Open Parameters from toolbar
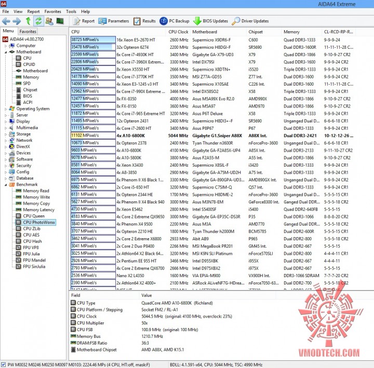 [x=114, y=21]
